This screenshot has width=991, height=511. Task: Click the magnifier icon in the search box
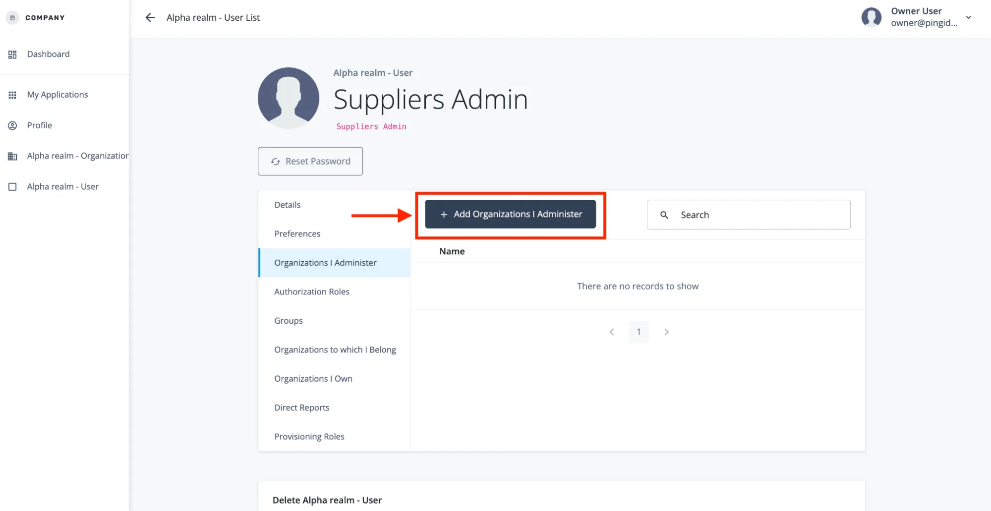tap(664, 215)
